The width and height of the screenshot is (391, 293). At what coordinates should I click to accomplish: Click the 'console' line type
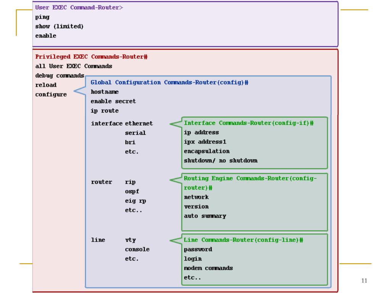tap(137, 250)
